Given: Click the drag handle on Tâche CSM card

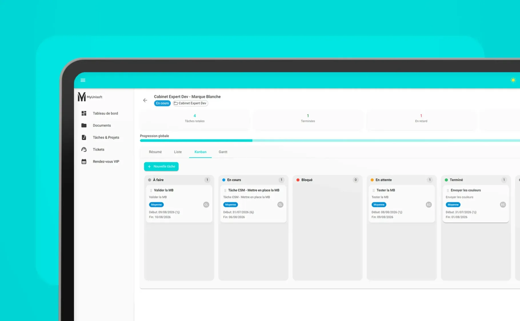Looking at the screenshot, I should 225,190.
